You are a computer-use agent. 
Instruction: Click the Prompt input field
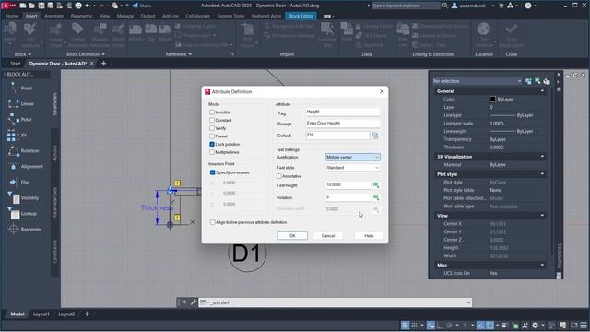click(343, 124)
